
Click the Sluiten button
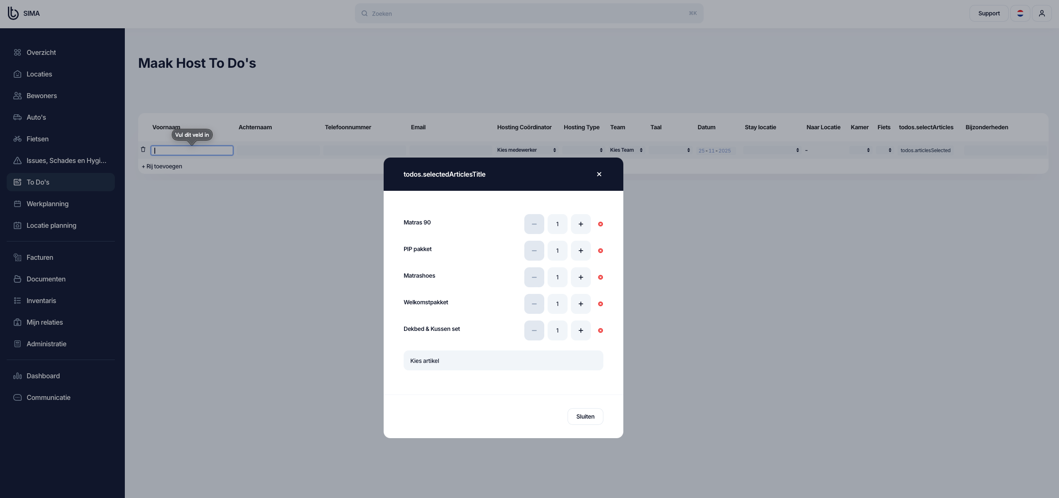(x=585, y=417)
